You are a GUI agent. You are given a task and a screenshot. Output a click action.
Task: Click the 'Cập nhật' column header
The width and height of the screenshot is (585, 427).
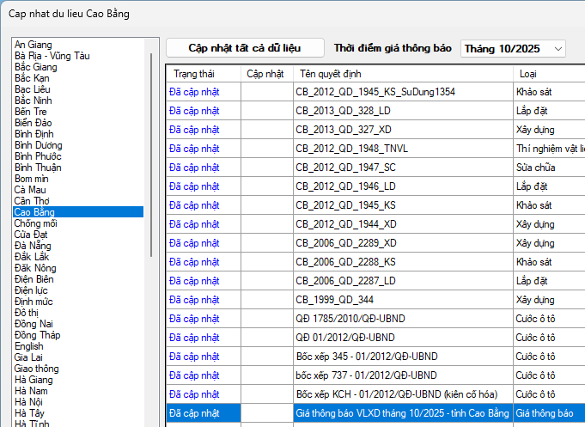click(265, 73)
